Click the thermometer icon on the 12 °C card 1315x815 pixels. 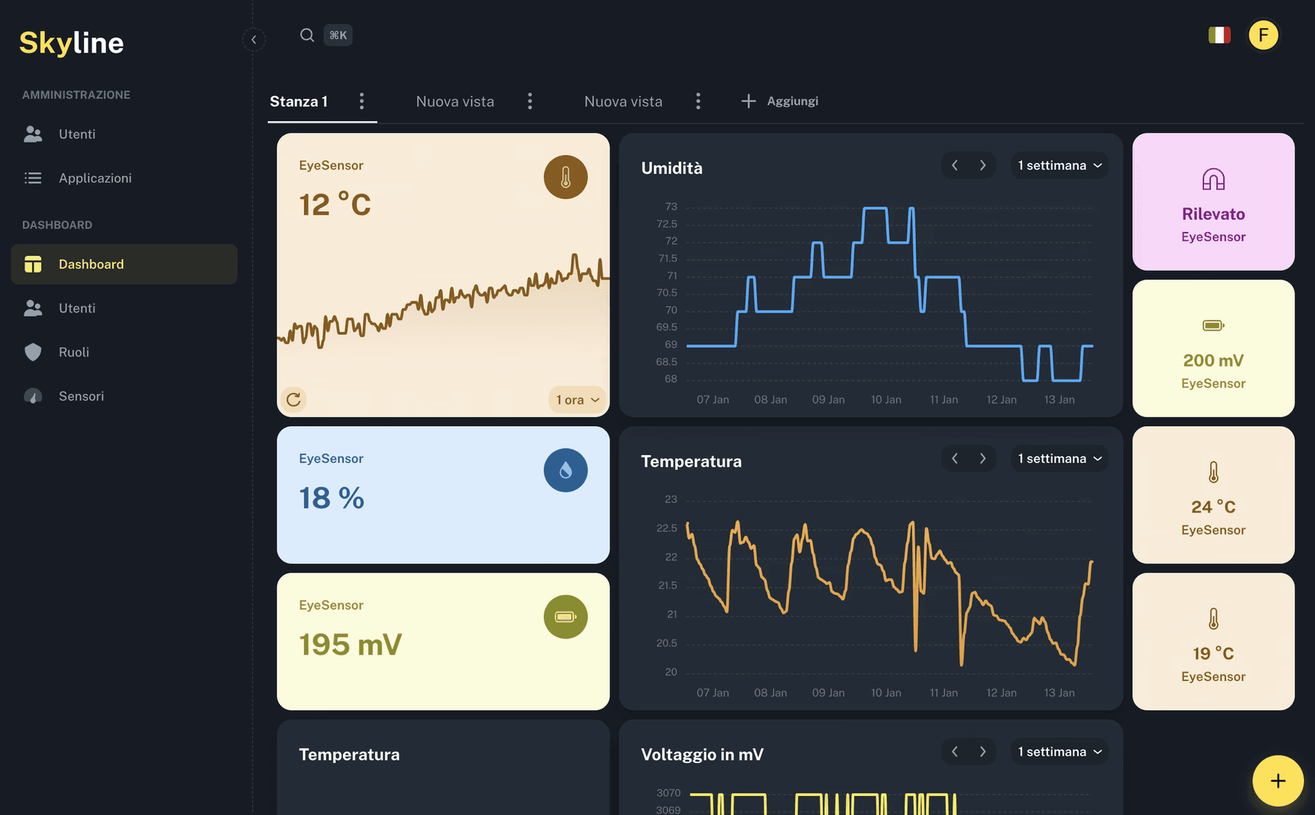pos(566,177)
